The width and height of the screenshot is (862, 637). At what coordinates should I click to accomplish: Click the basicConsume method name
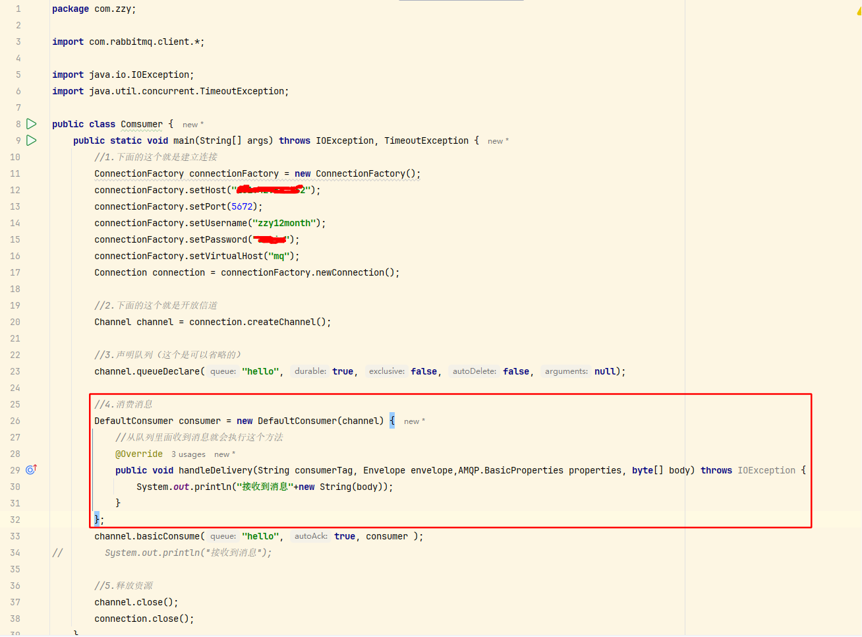pos(168,536)
